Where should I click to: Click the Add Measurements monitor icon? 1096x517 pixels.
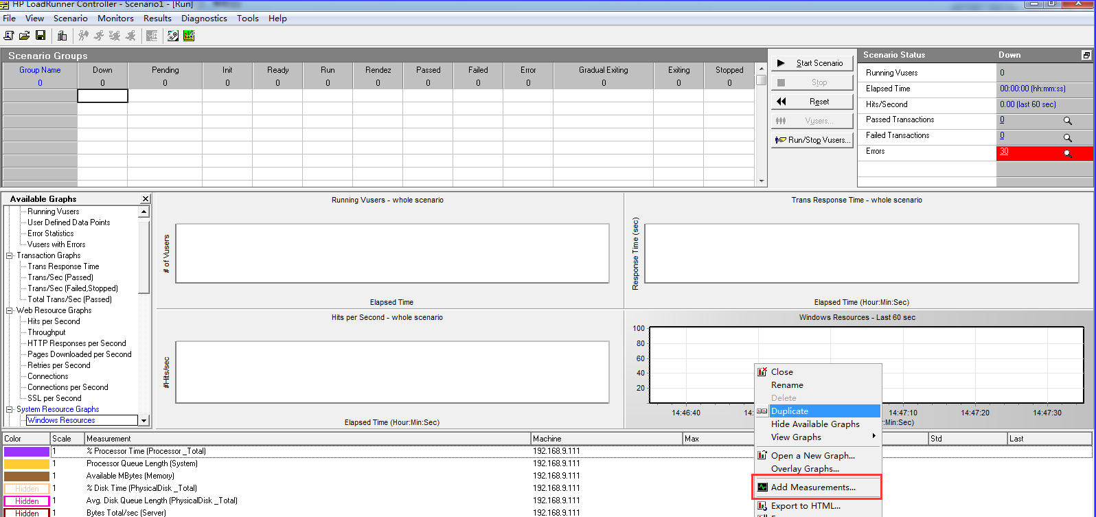(x=762, y=487)
